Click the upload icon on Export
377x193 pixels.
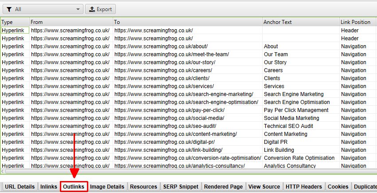coord(92,9)
